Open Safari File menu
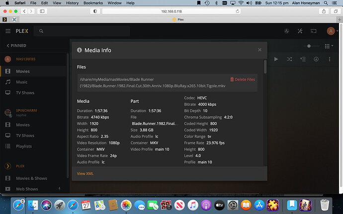 (33, 3)
